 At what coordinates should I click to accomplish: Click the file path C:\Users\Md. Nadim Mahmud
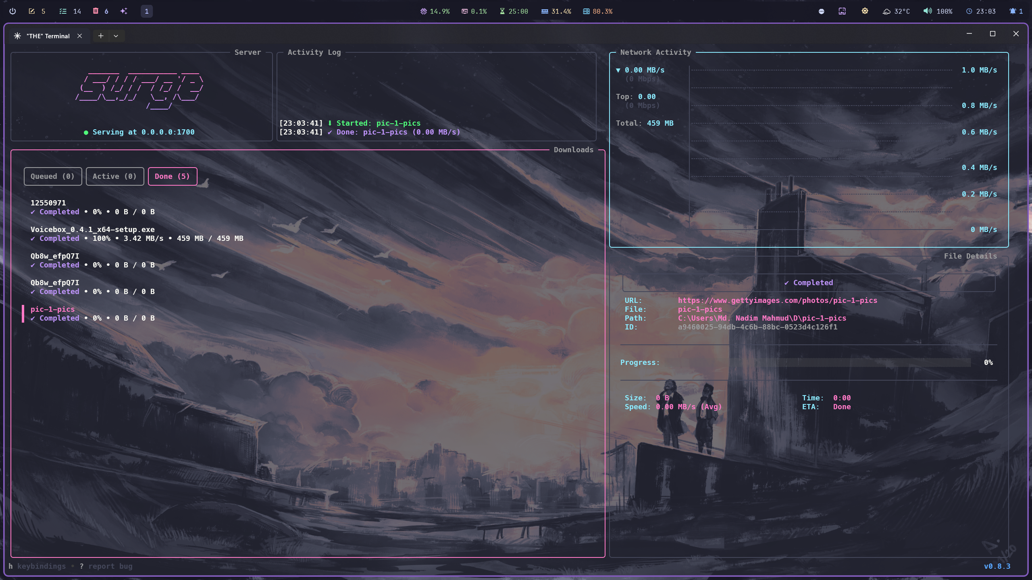click(x=762, y=318)
